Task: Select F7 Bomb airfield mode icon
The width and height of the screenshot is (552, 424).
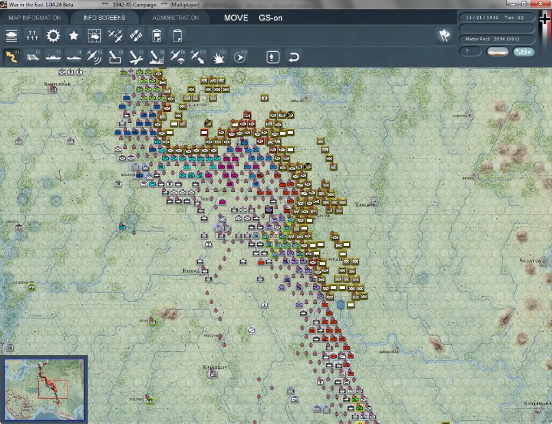Action: [x=136, y=57]
